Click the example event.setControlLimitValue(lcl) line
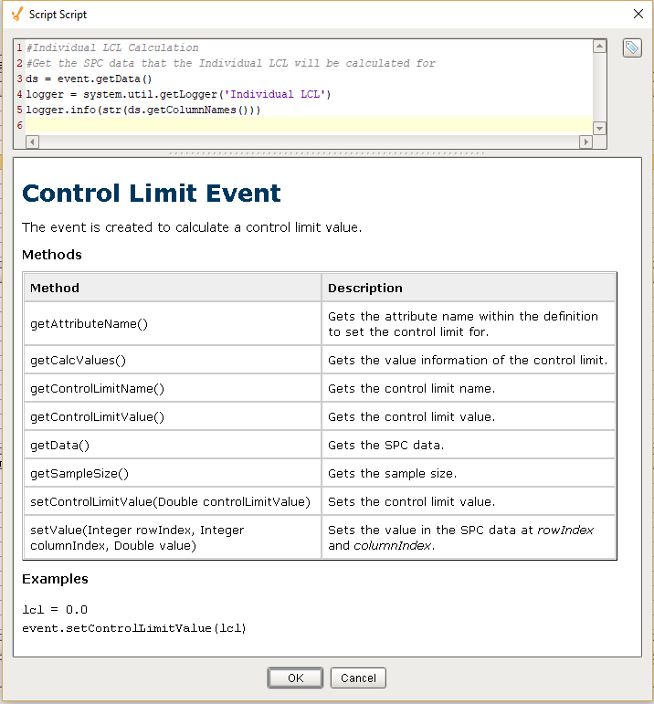The image size is (654, 704). pyautogui.click(x=134, y=628)
